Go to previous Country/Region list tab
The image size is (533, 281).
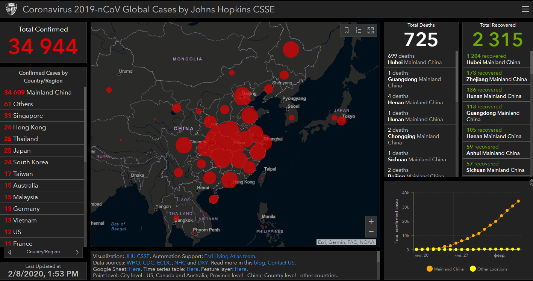pyautogui.click(x=9, y=252)
